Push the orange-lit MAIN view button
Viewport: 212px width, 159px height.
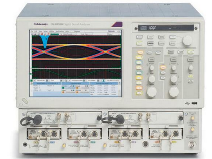tap(163, 67)
